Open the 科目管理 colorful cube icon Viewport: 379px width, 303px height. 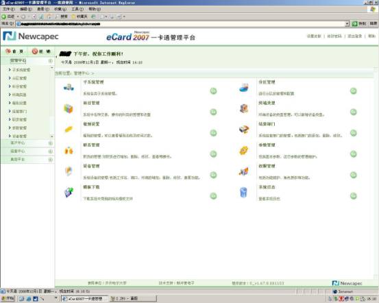(x=69, y=108)
